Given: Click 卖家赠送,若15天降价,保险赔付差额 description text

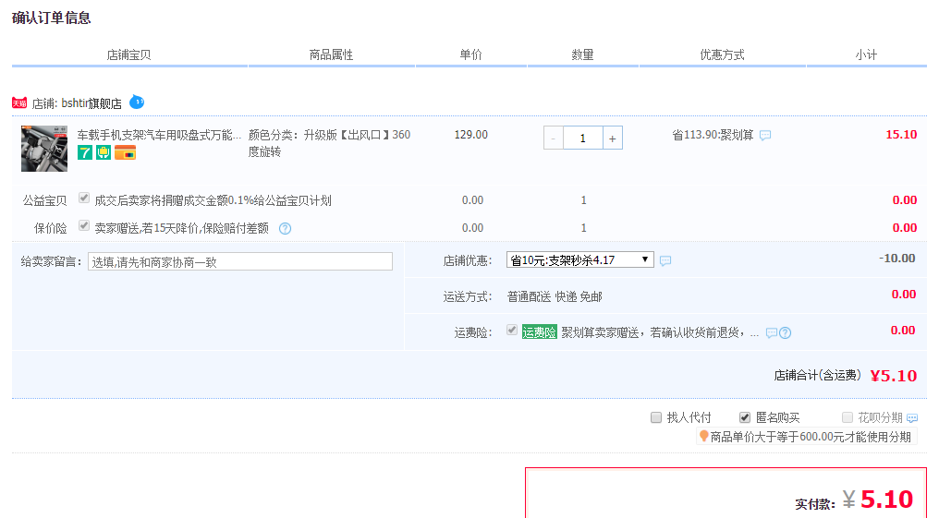Looking at the screenshot, I should 181,228.
